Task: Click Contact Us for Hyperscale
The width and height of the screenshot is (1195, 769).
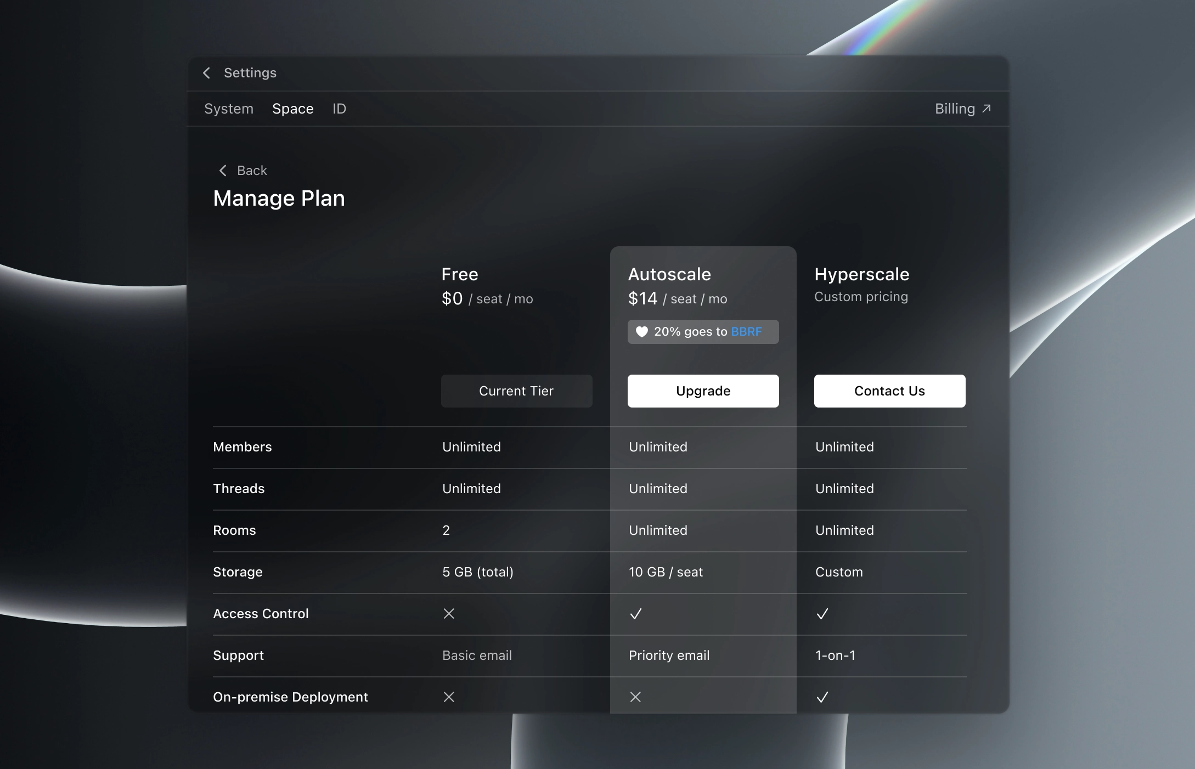Action: [x=890, y=391]
